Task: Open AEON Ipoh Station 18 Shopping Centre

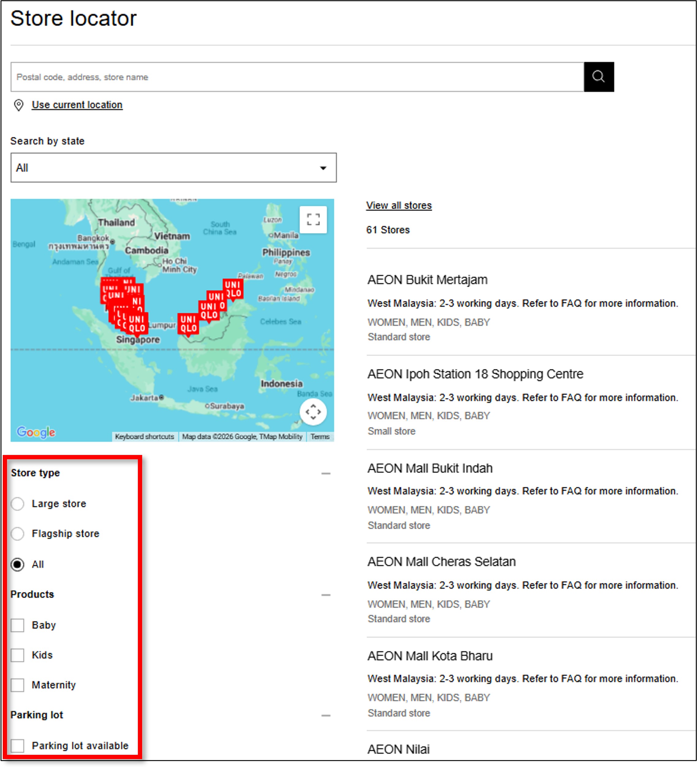Action: [475, 374]
